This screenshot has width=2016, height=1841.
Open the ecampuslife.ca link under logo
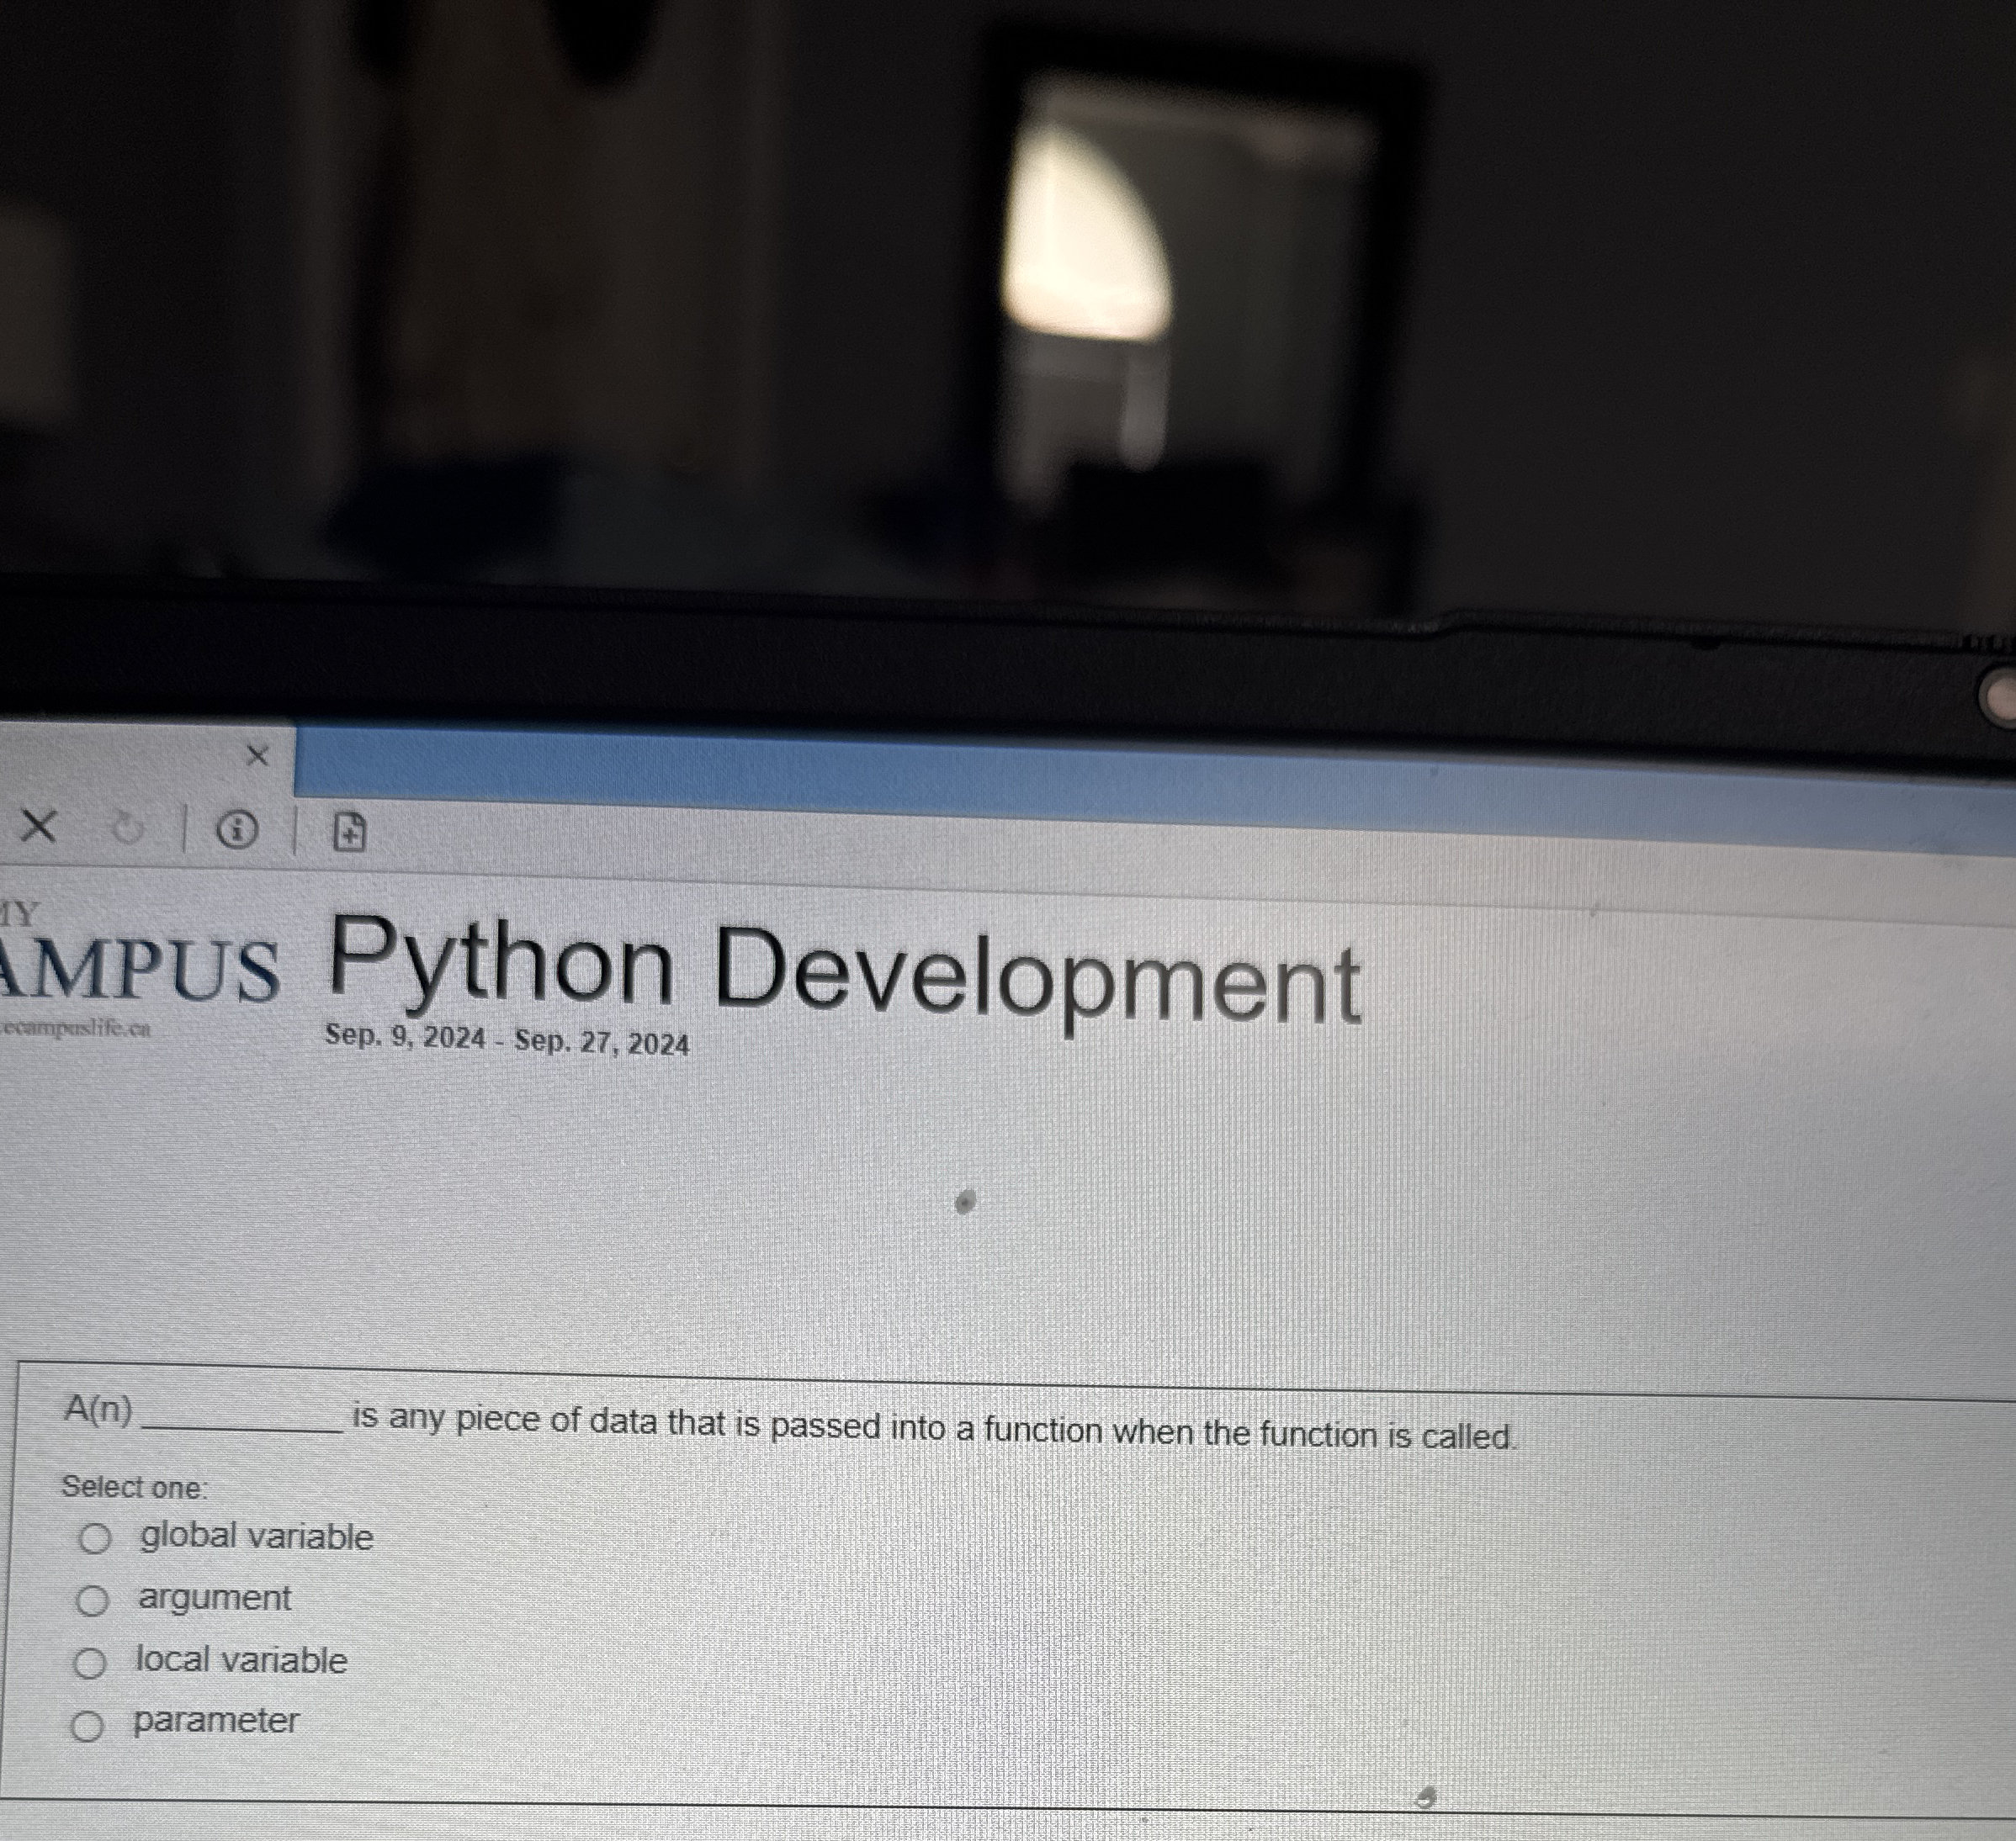76,1028
